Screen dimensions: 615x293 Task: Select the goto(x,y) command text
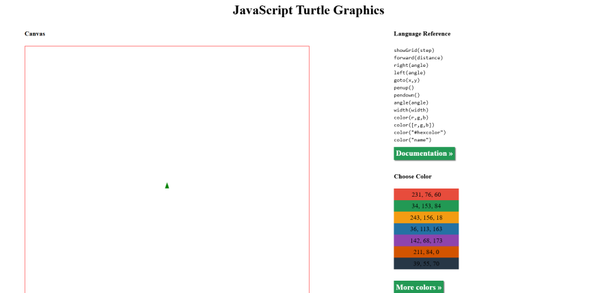(407, 81)
